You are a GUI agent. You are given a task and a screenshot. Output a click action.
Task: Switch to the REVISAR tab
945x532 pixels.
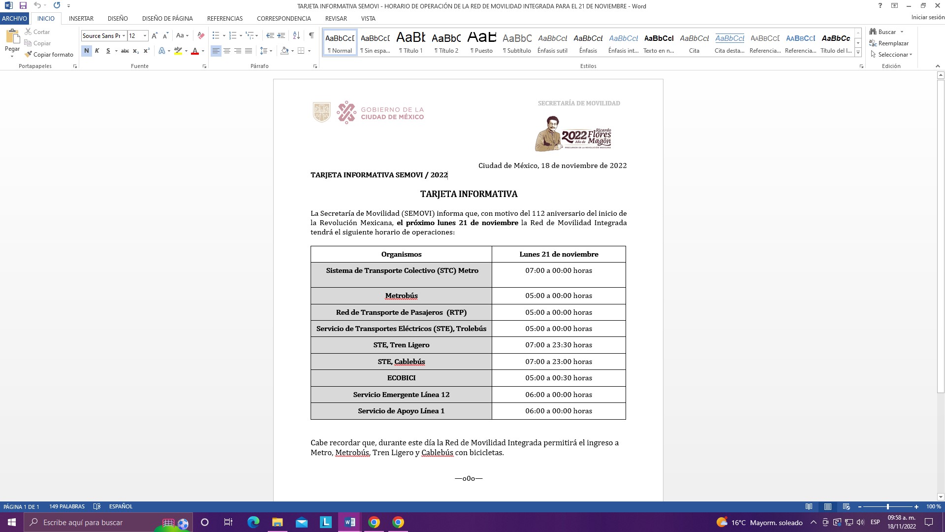(x=336, y=18)
